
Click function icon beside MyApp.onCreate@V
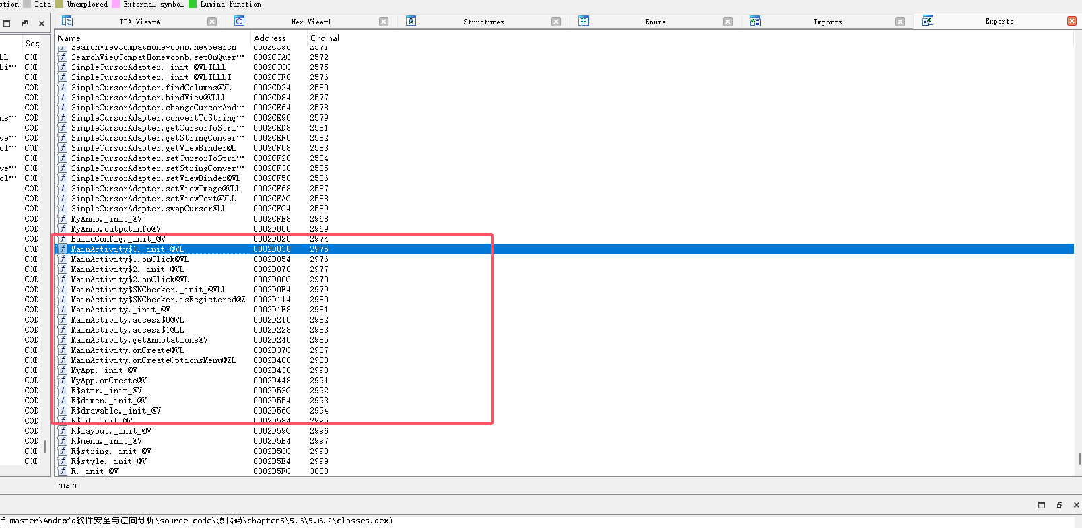(x=63, y=381)
